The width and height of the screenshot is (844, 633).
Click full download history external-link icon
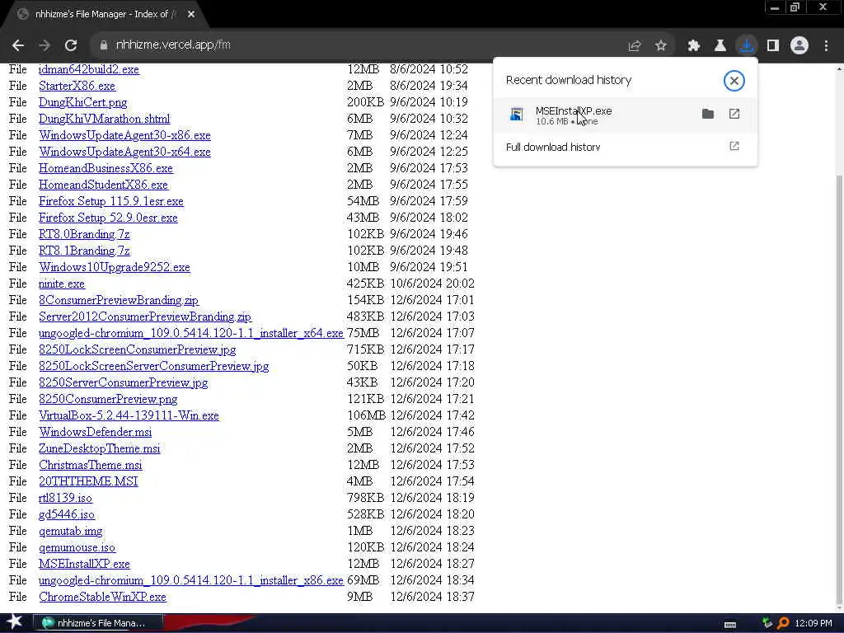pos(734,147)
